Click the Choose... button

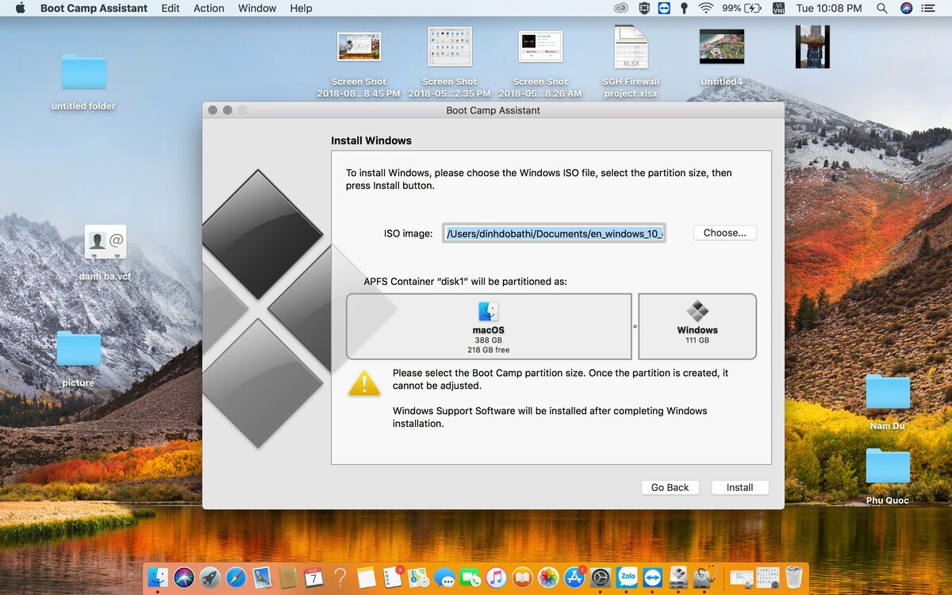coord(725,233)
